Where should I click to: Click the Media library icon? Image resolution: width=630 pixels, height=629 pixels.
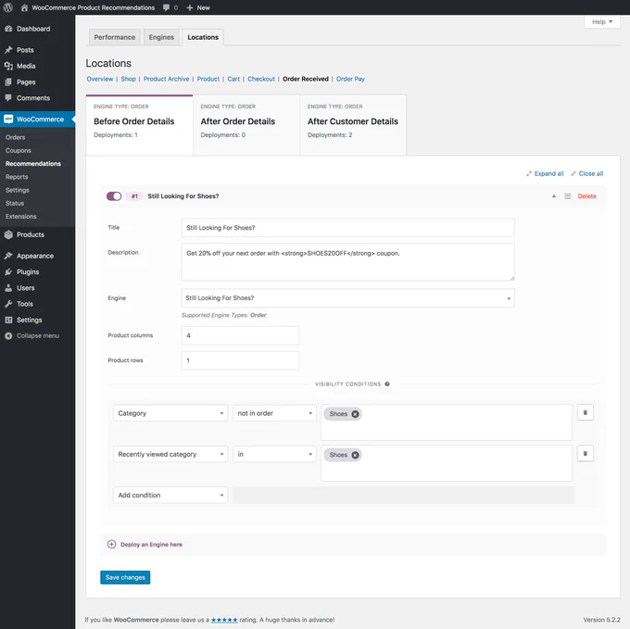pos(8,66)
